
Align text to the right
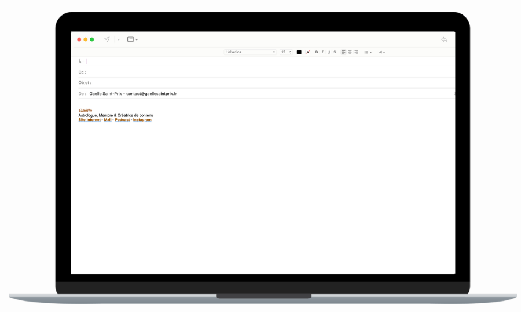(x=356, y=52)
